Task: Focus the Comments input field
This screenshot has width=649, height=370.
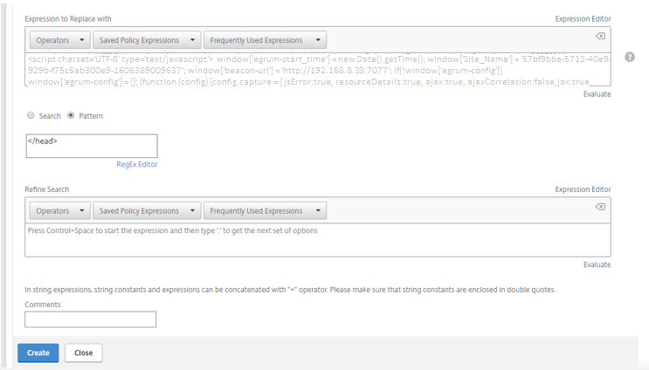Action: point(90,319)
